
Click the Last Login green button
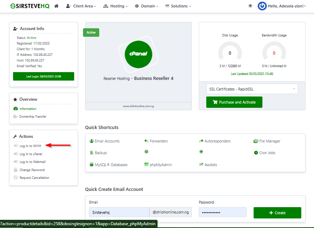pos(44,76)
